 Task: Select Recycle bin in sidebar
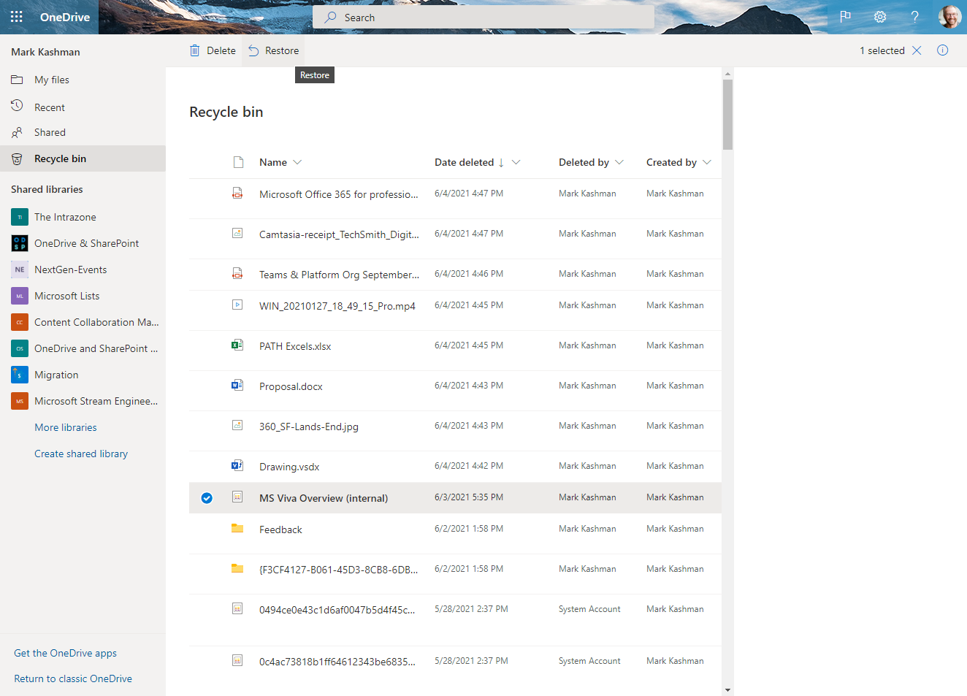[83, 158]
